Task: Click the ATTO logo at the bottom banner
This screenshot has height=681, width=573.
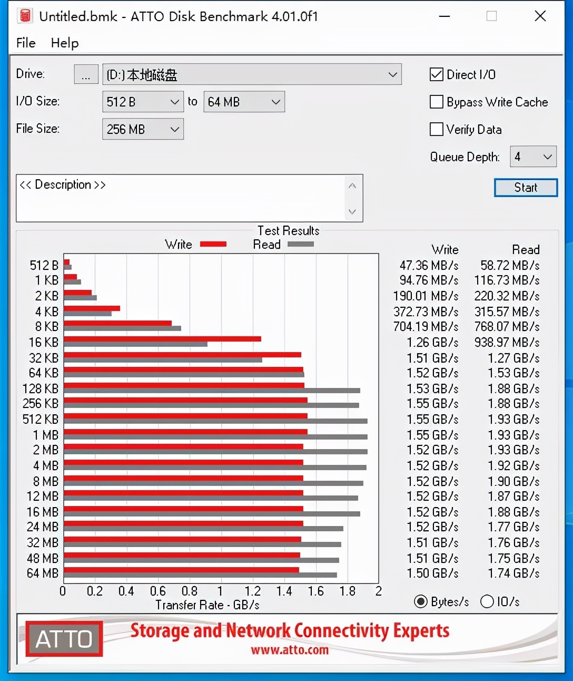Action: tap(63, 639)
